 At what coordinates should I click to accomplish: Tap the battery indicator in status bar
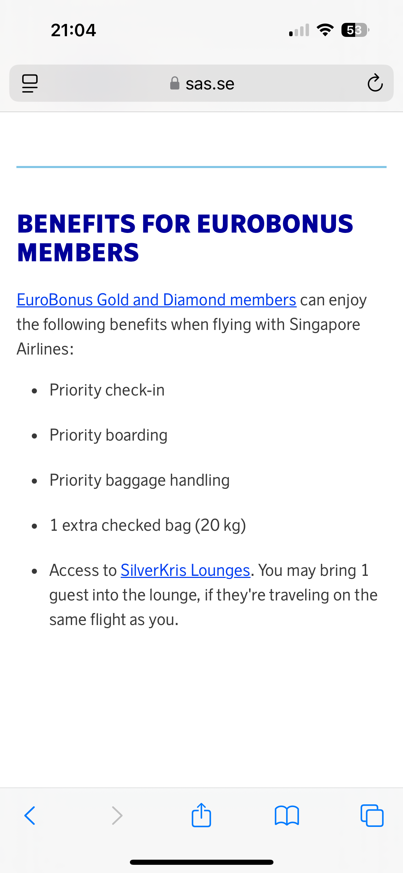[355, 30]
